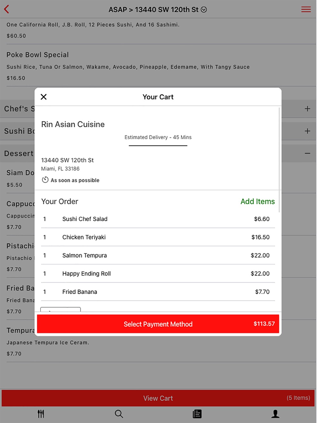Open the orders list icon tab
This screenshot has height=423, width=317.
click(197, 413)
